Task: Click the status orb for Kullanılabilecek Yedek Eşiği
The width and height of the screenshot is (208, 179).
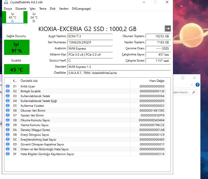Action: pyautogui.click(x=8, y=101)
